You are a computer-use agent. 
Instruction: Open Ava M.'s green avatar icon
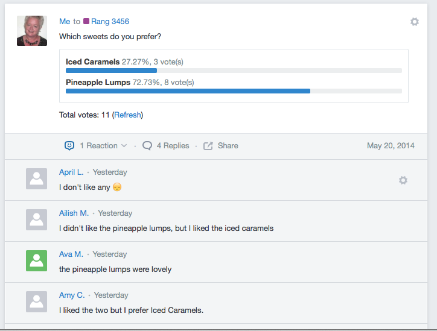point(36,260)
